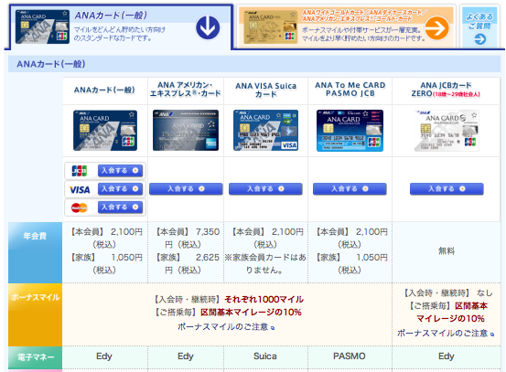This screenshot has height=372, width=506.
Task: Click the VISA logo in the join box
Action: 80,189
